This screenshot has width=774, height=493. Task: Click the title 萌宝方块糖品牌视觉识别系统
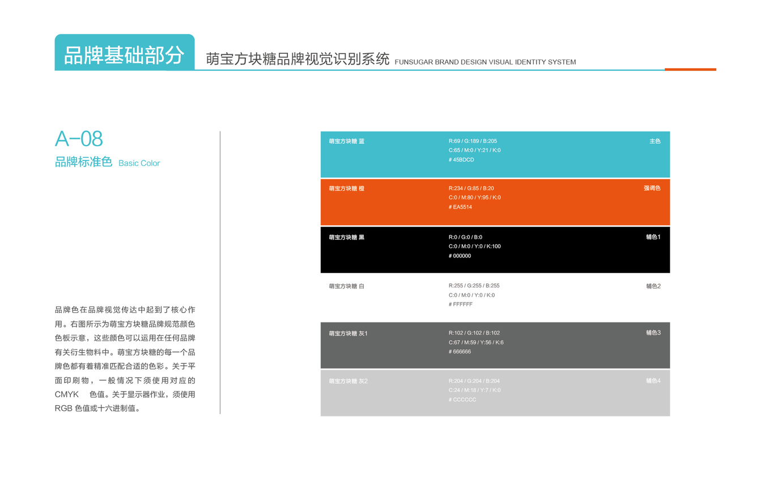click(x=297, y=59)
